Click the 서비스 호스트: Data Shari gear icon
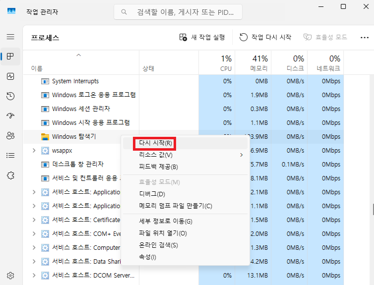The height and width of the screenshot is (285, 374). pos(45,262)
